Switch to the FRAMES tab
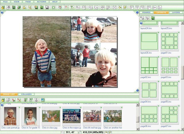The height and width of the screenshot is (134, 184). 146,12
